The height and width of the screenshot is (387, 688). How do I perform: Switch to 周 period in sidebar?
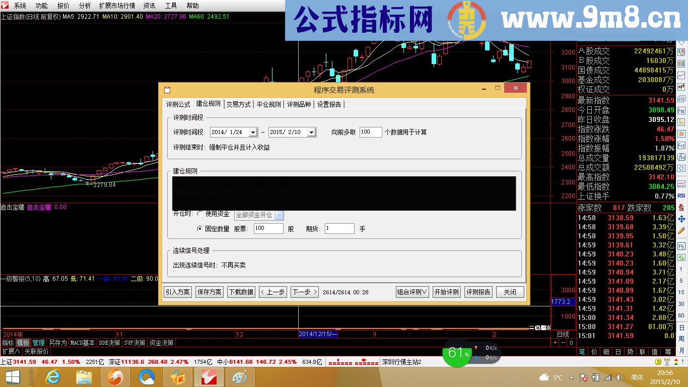tap(681, 339)
